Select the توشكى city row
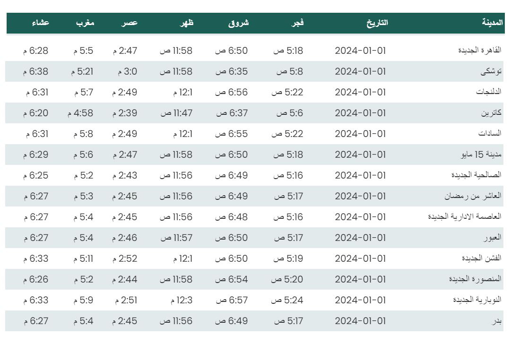 [254, 71]
